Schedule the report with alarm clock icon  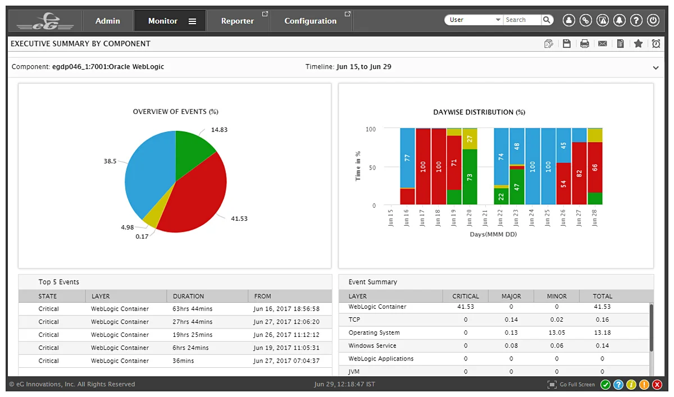coord(656,44)
